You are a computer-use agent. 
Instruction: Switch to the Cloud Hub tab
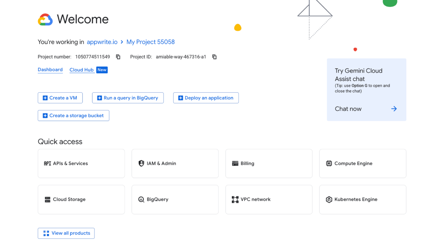[x=82, y=70]
